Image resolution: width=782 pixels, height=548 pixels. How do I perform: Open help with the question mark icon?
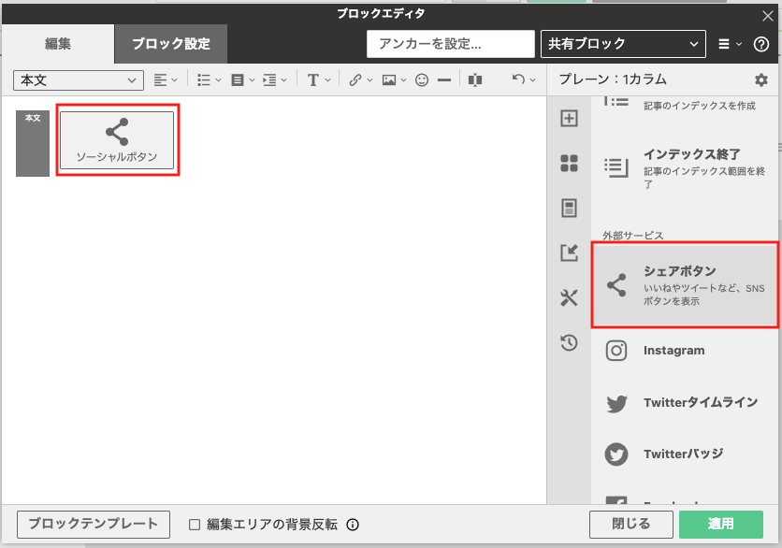pyautogui.click(x=761, y=44)
